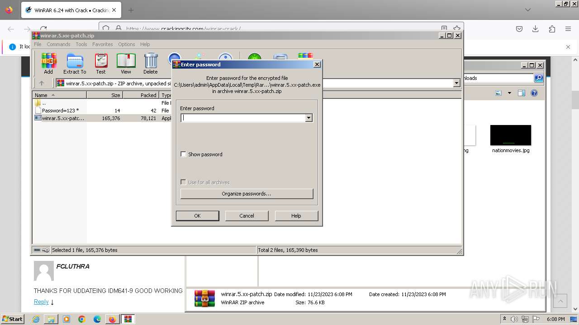Open Explorer help question mark icon
This screenshot has height=325, width=579.
coord(534,93)
